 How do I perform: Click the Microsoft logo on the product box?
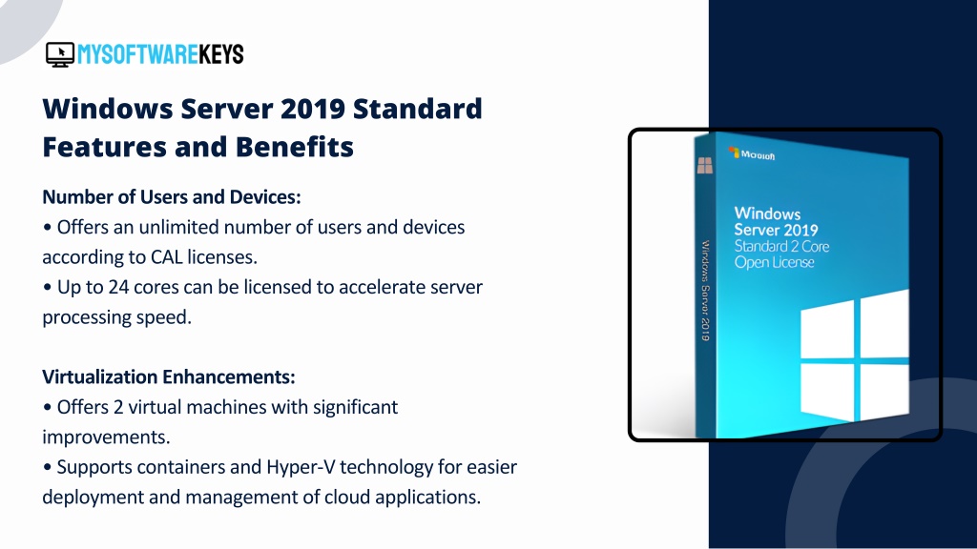[x=752, y=153]
